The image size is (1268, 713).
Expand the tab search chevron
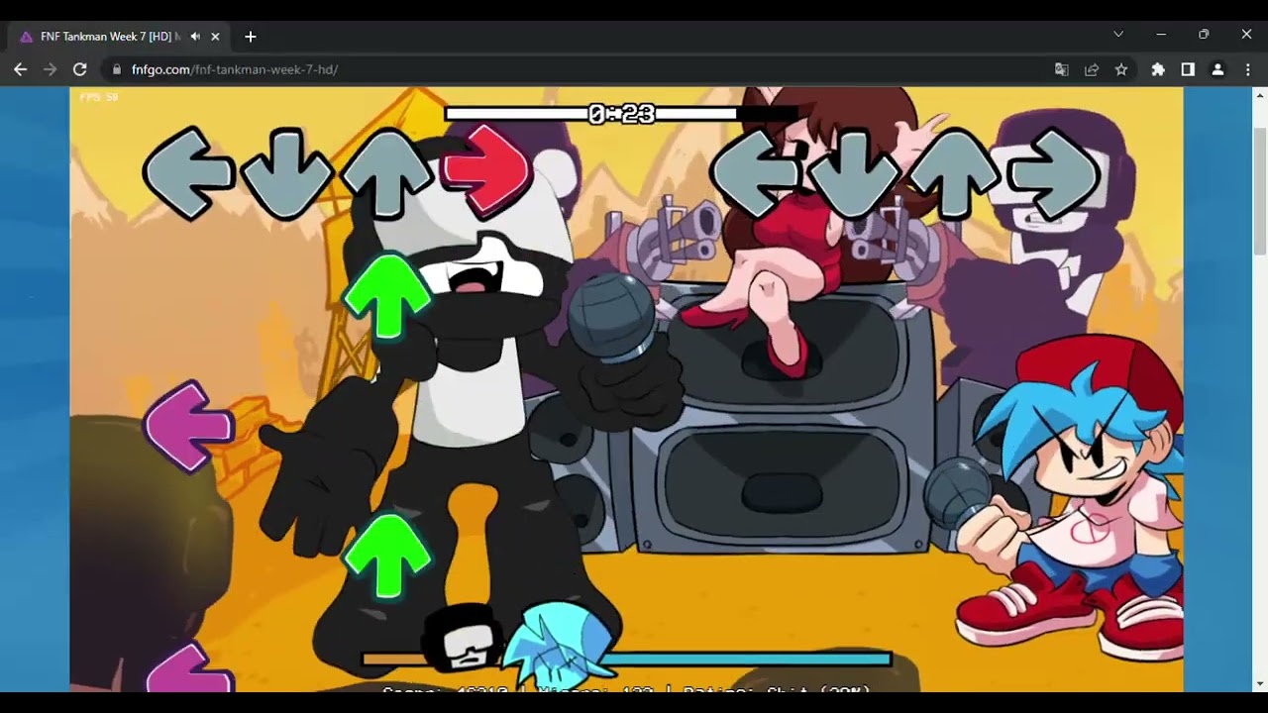(1118, 35)
